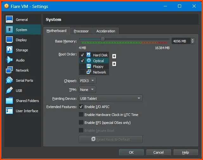Decrease base memory with down spinner arrow
203x160 pixels.
[x=193, y=42]
